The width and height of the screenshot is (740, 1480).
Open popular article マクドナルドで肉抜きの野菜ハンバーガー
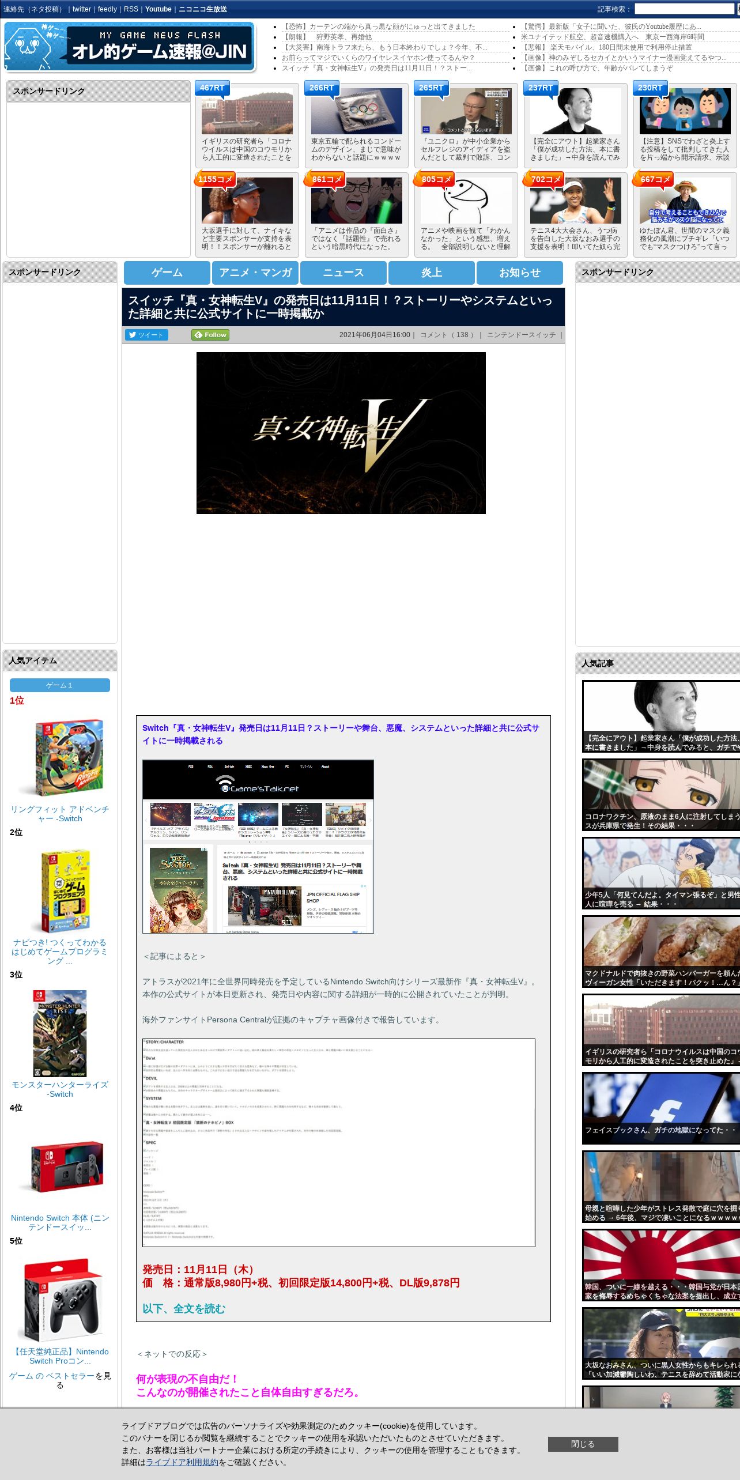click(x=661, y=952)
